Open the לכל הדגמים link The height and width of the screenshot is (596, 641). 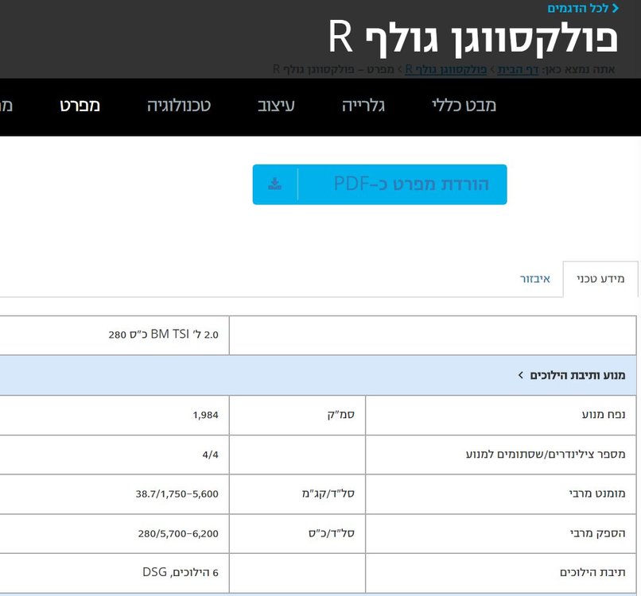tap(578, 8)
